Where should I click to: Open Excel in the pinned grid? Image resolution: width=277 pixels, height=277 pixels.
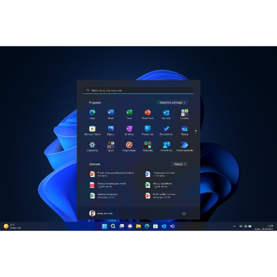tap(129, 113)
